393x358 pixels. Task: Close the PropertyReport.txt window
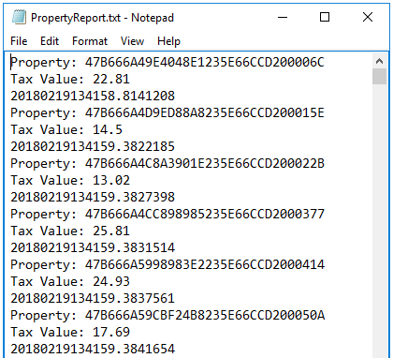(x=368, y=17)
